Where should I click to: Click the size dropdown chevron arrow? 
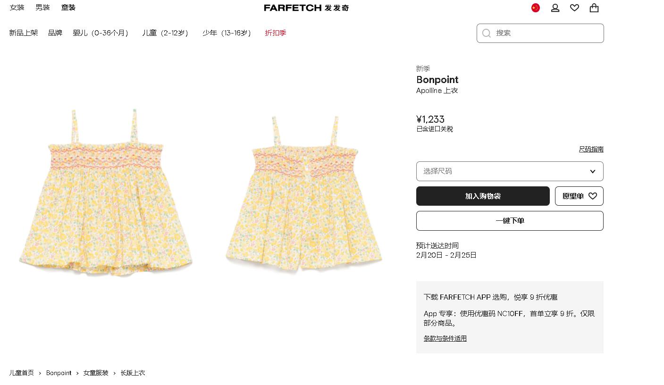(x=593, y=171)
